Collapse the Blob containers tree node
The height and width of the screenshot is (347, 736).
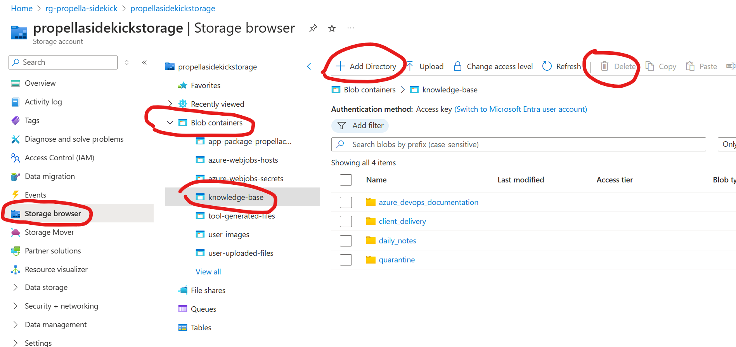pos(170,122)
